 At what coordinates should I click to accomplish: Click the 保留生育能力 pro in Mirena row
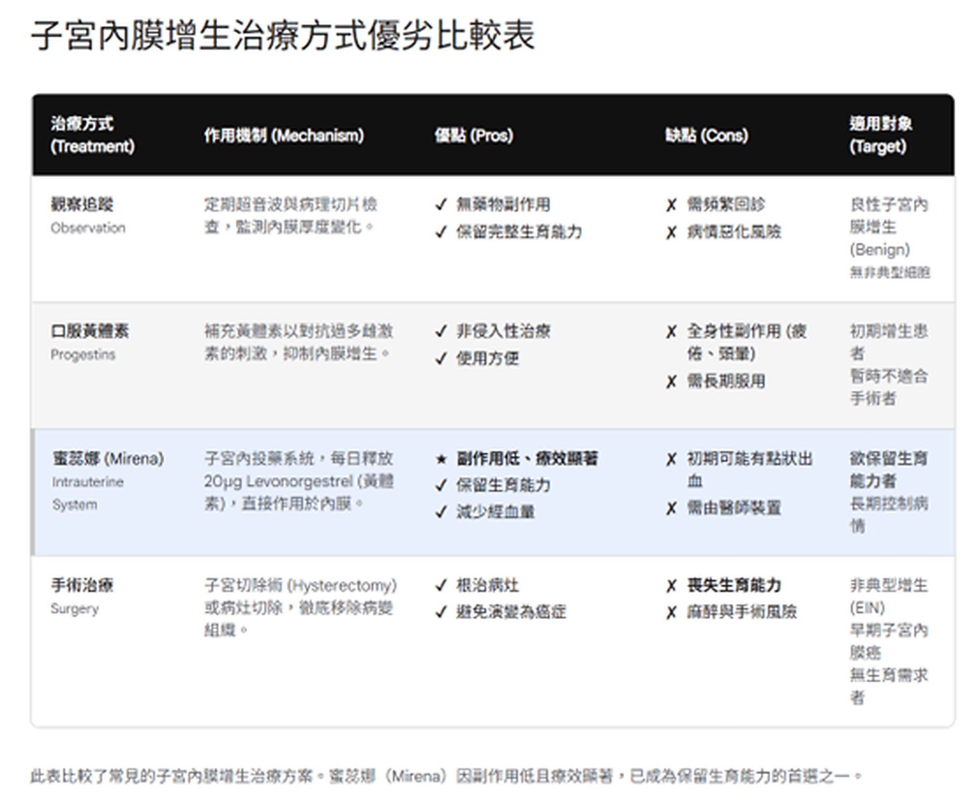click(x=503, y=485)
